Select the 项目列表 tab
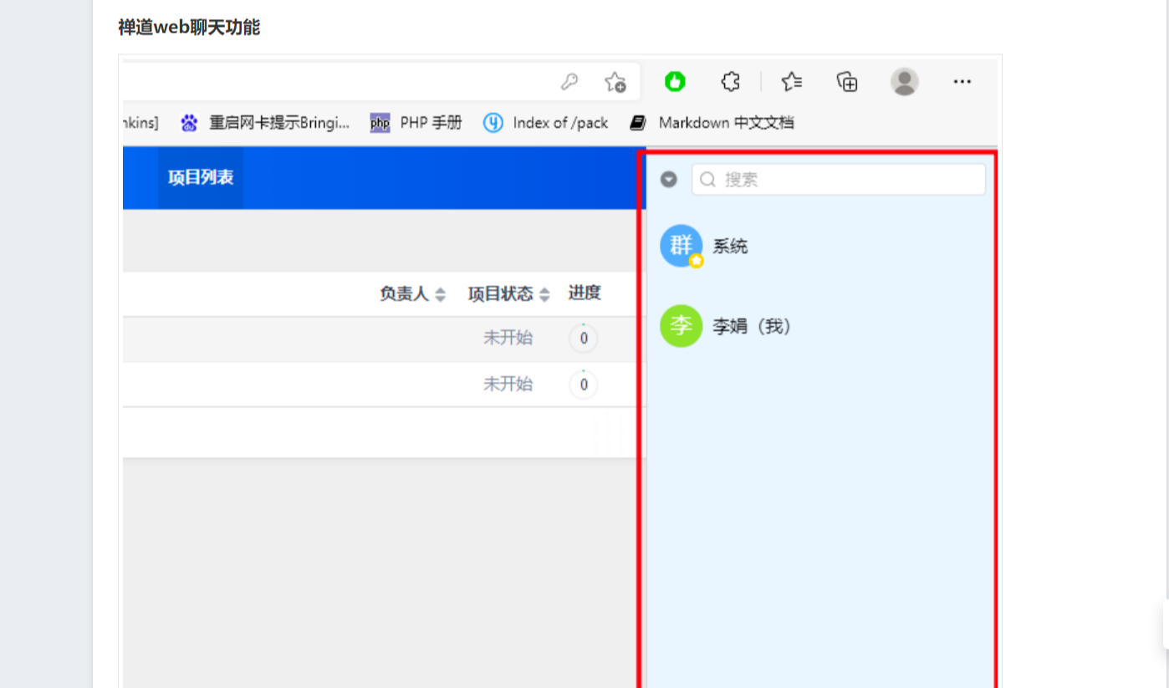The width and height of the screenshot is (1169, 688). pos(201,178)
